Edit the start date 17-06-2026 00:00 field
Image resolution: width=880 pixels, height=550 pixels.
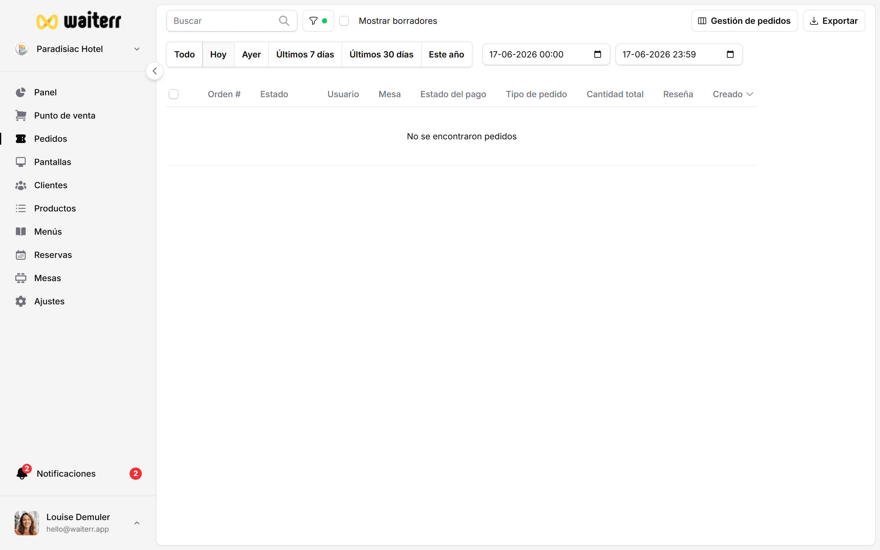point(546,54)
